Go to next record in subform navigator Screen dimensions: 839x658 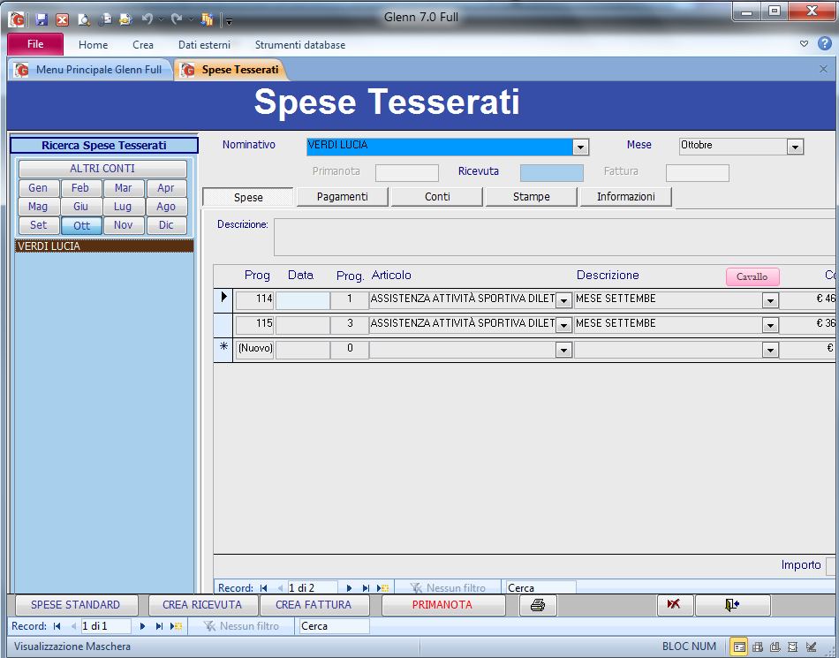pyautogui.click(x=350, y=588)
